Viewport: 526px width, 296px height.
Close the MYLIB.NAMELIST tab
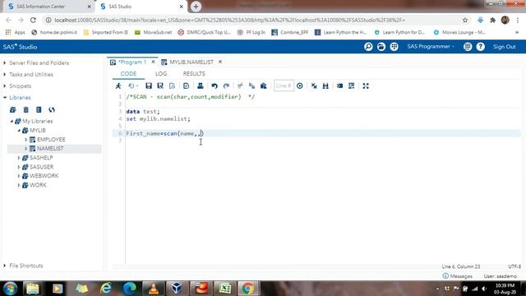click(220, 62)
